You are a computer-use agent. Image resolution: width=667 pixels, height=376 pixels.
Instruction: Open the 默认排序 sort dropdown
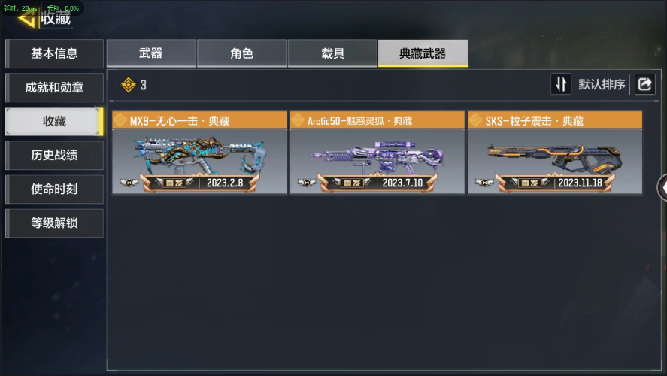(x=602, y=84)
